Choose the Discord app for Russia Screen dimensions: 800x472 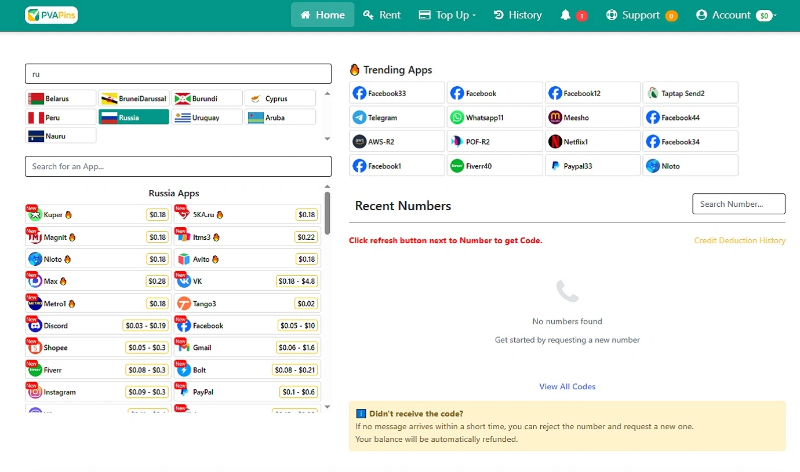pyautogui.click(x=99, y=325)
